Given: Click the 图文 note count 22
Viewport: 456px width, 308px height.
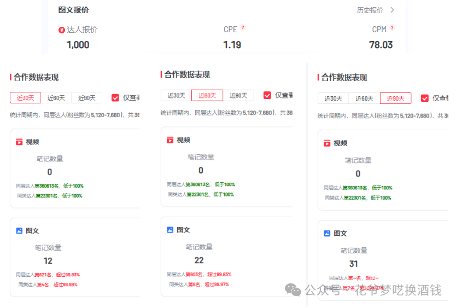Looking at the screenshot, I should pos(199,260).
